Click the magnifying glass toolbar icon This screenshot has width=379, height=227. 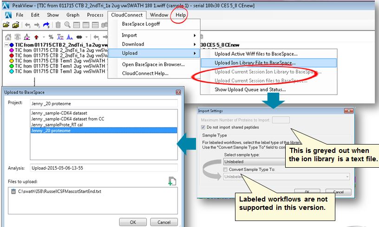coord(67,25)
